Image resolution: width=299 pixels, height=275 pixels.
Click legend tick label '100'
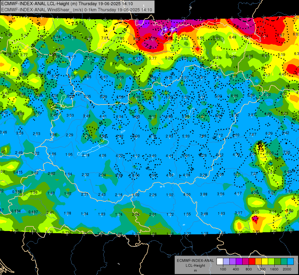point(223,269)
